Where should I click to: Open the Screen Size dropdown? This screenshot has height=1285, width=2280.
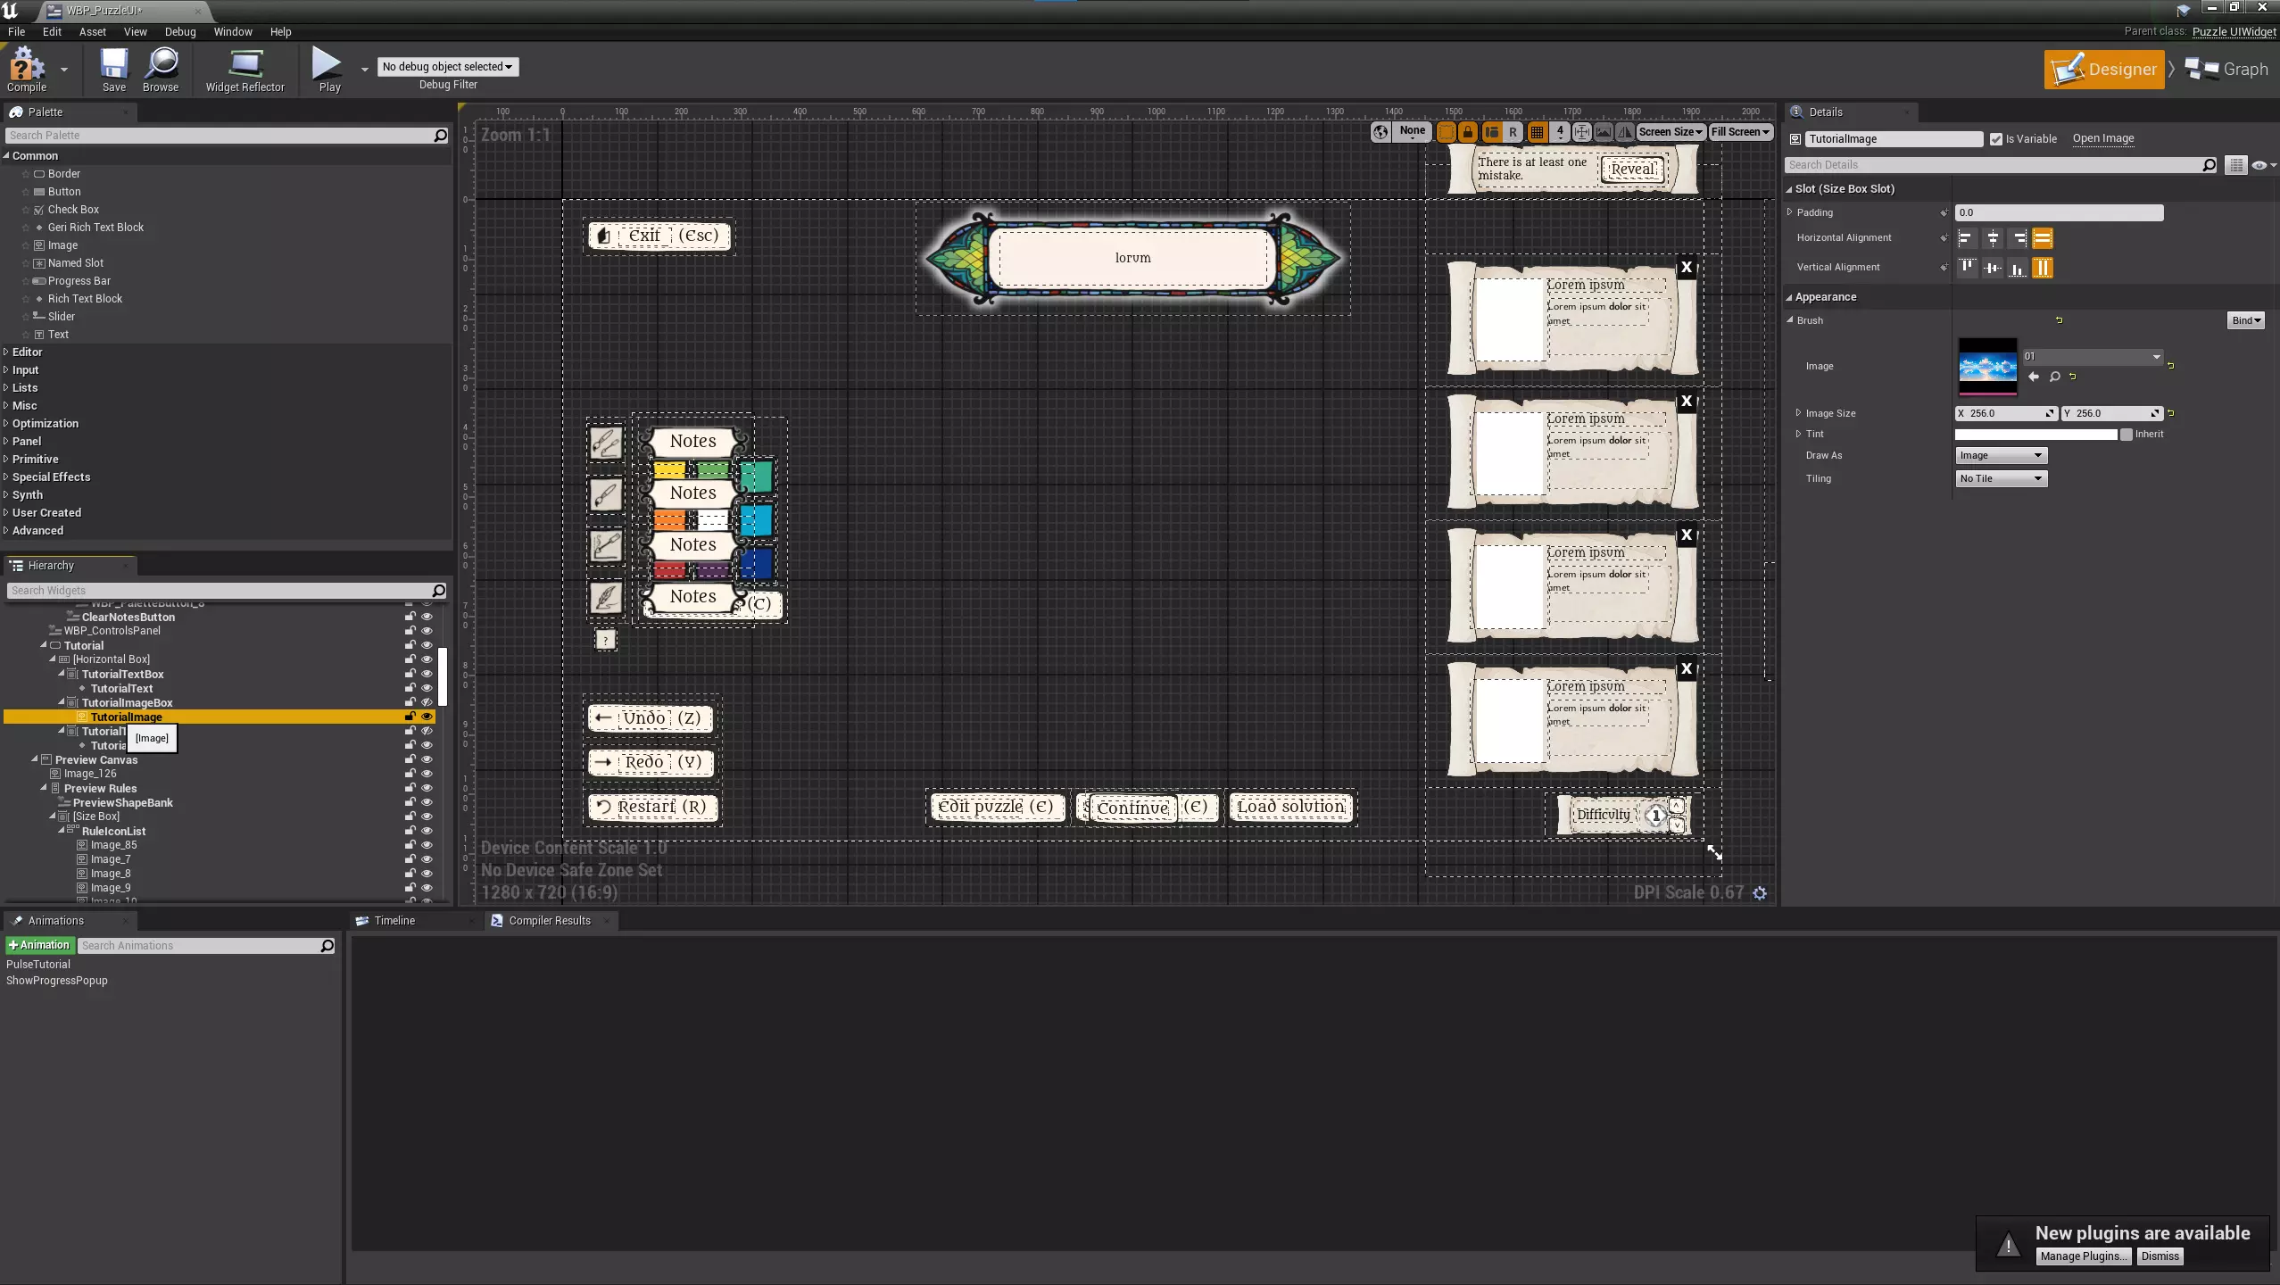[1670, 132]
